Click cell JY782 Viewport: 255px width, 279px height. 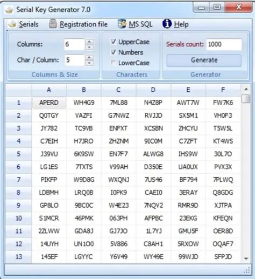click(49, 128)
